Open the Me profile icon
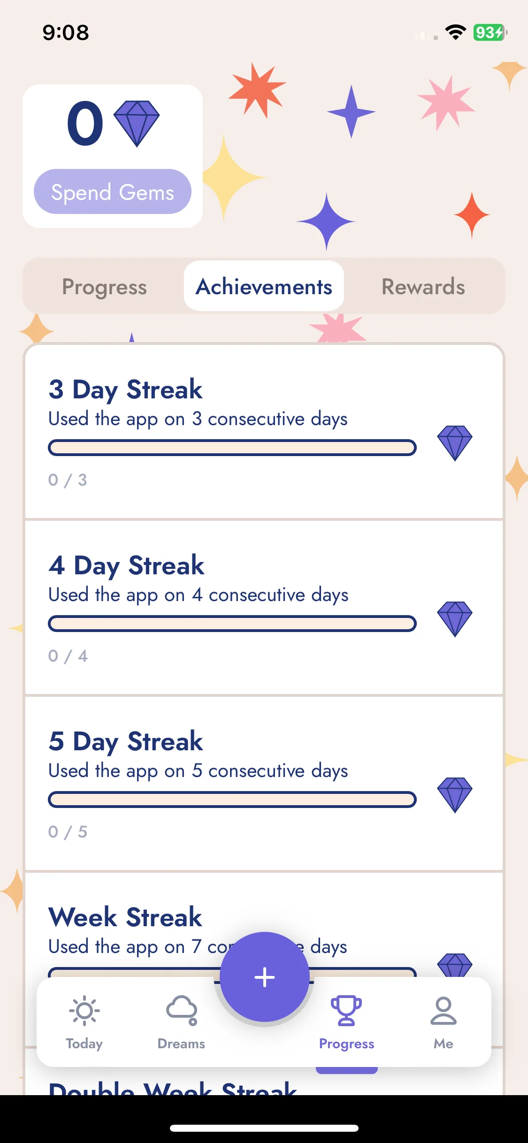The height and width of the screenshot is (1143, 528). click(x=444, y=1010)
